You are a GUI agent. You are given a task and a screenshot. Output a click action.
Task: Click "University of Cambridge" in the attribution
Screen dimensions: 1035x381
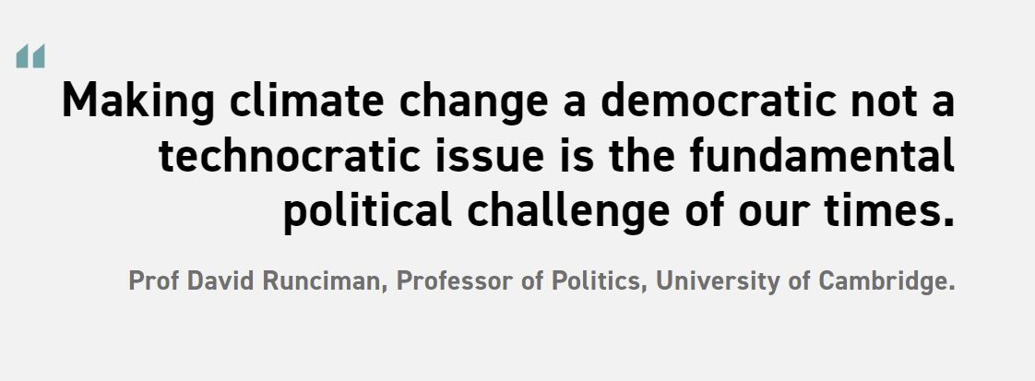tap(803, 282)
